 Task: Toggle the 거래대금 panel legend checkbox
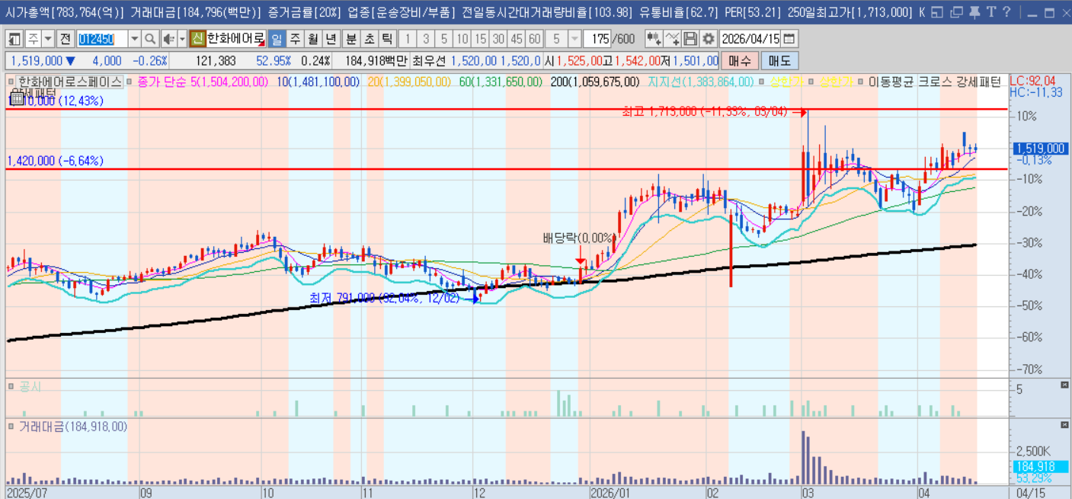point(11,426)
